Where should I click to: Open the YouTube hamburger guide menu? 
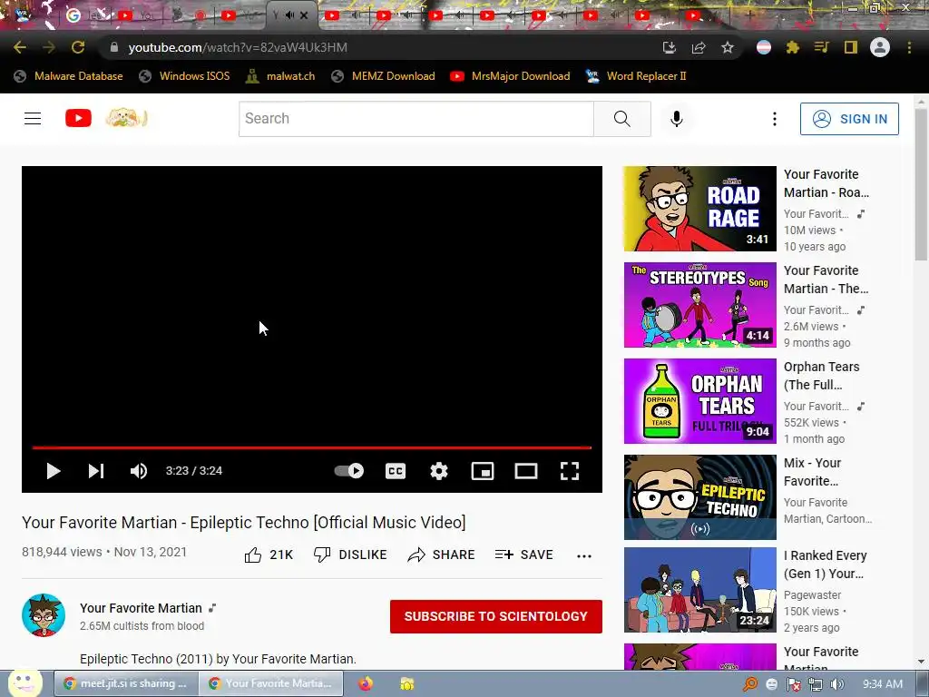(x=33, y=119)
